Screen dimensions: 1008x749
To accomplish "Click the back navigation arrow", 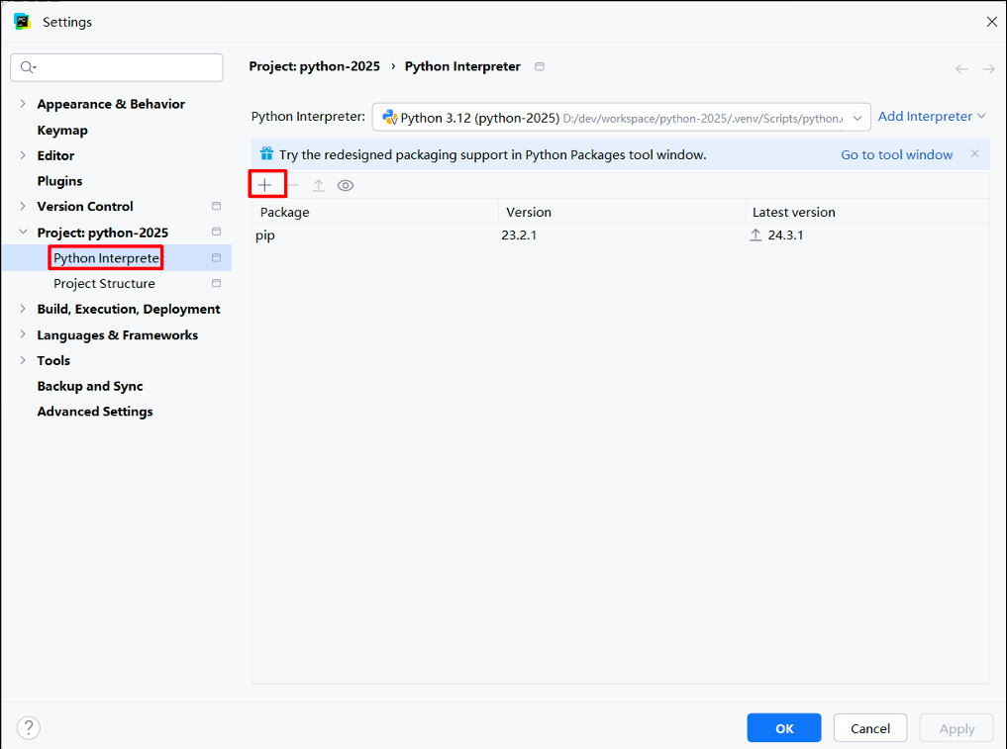I will (x=960, y=68).
